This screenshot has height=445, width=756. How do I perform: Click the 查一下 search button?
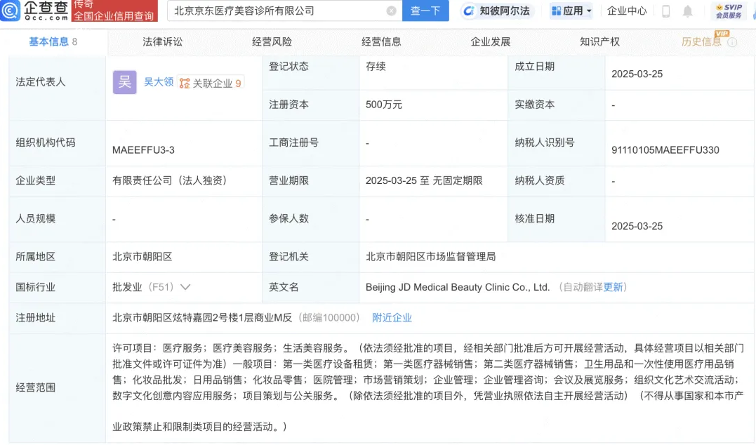pos(425,11)
